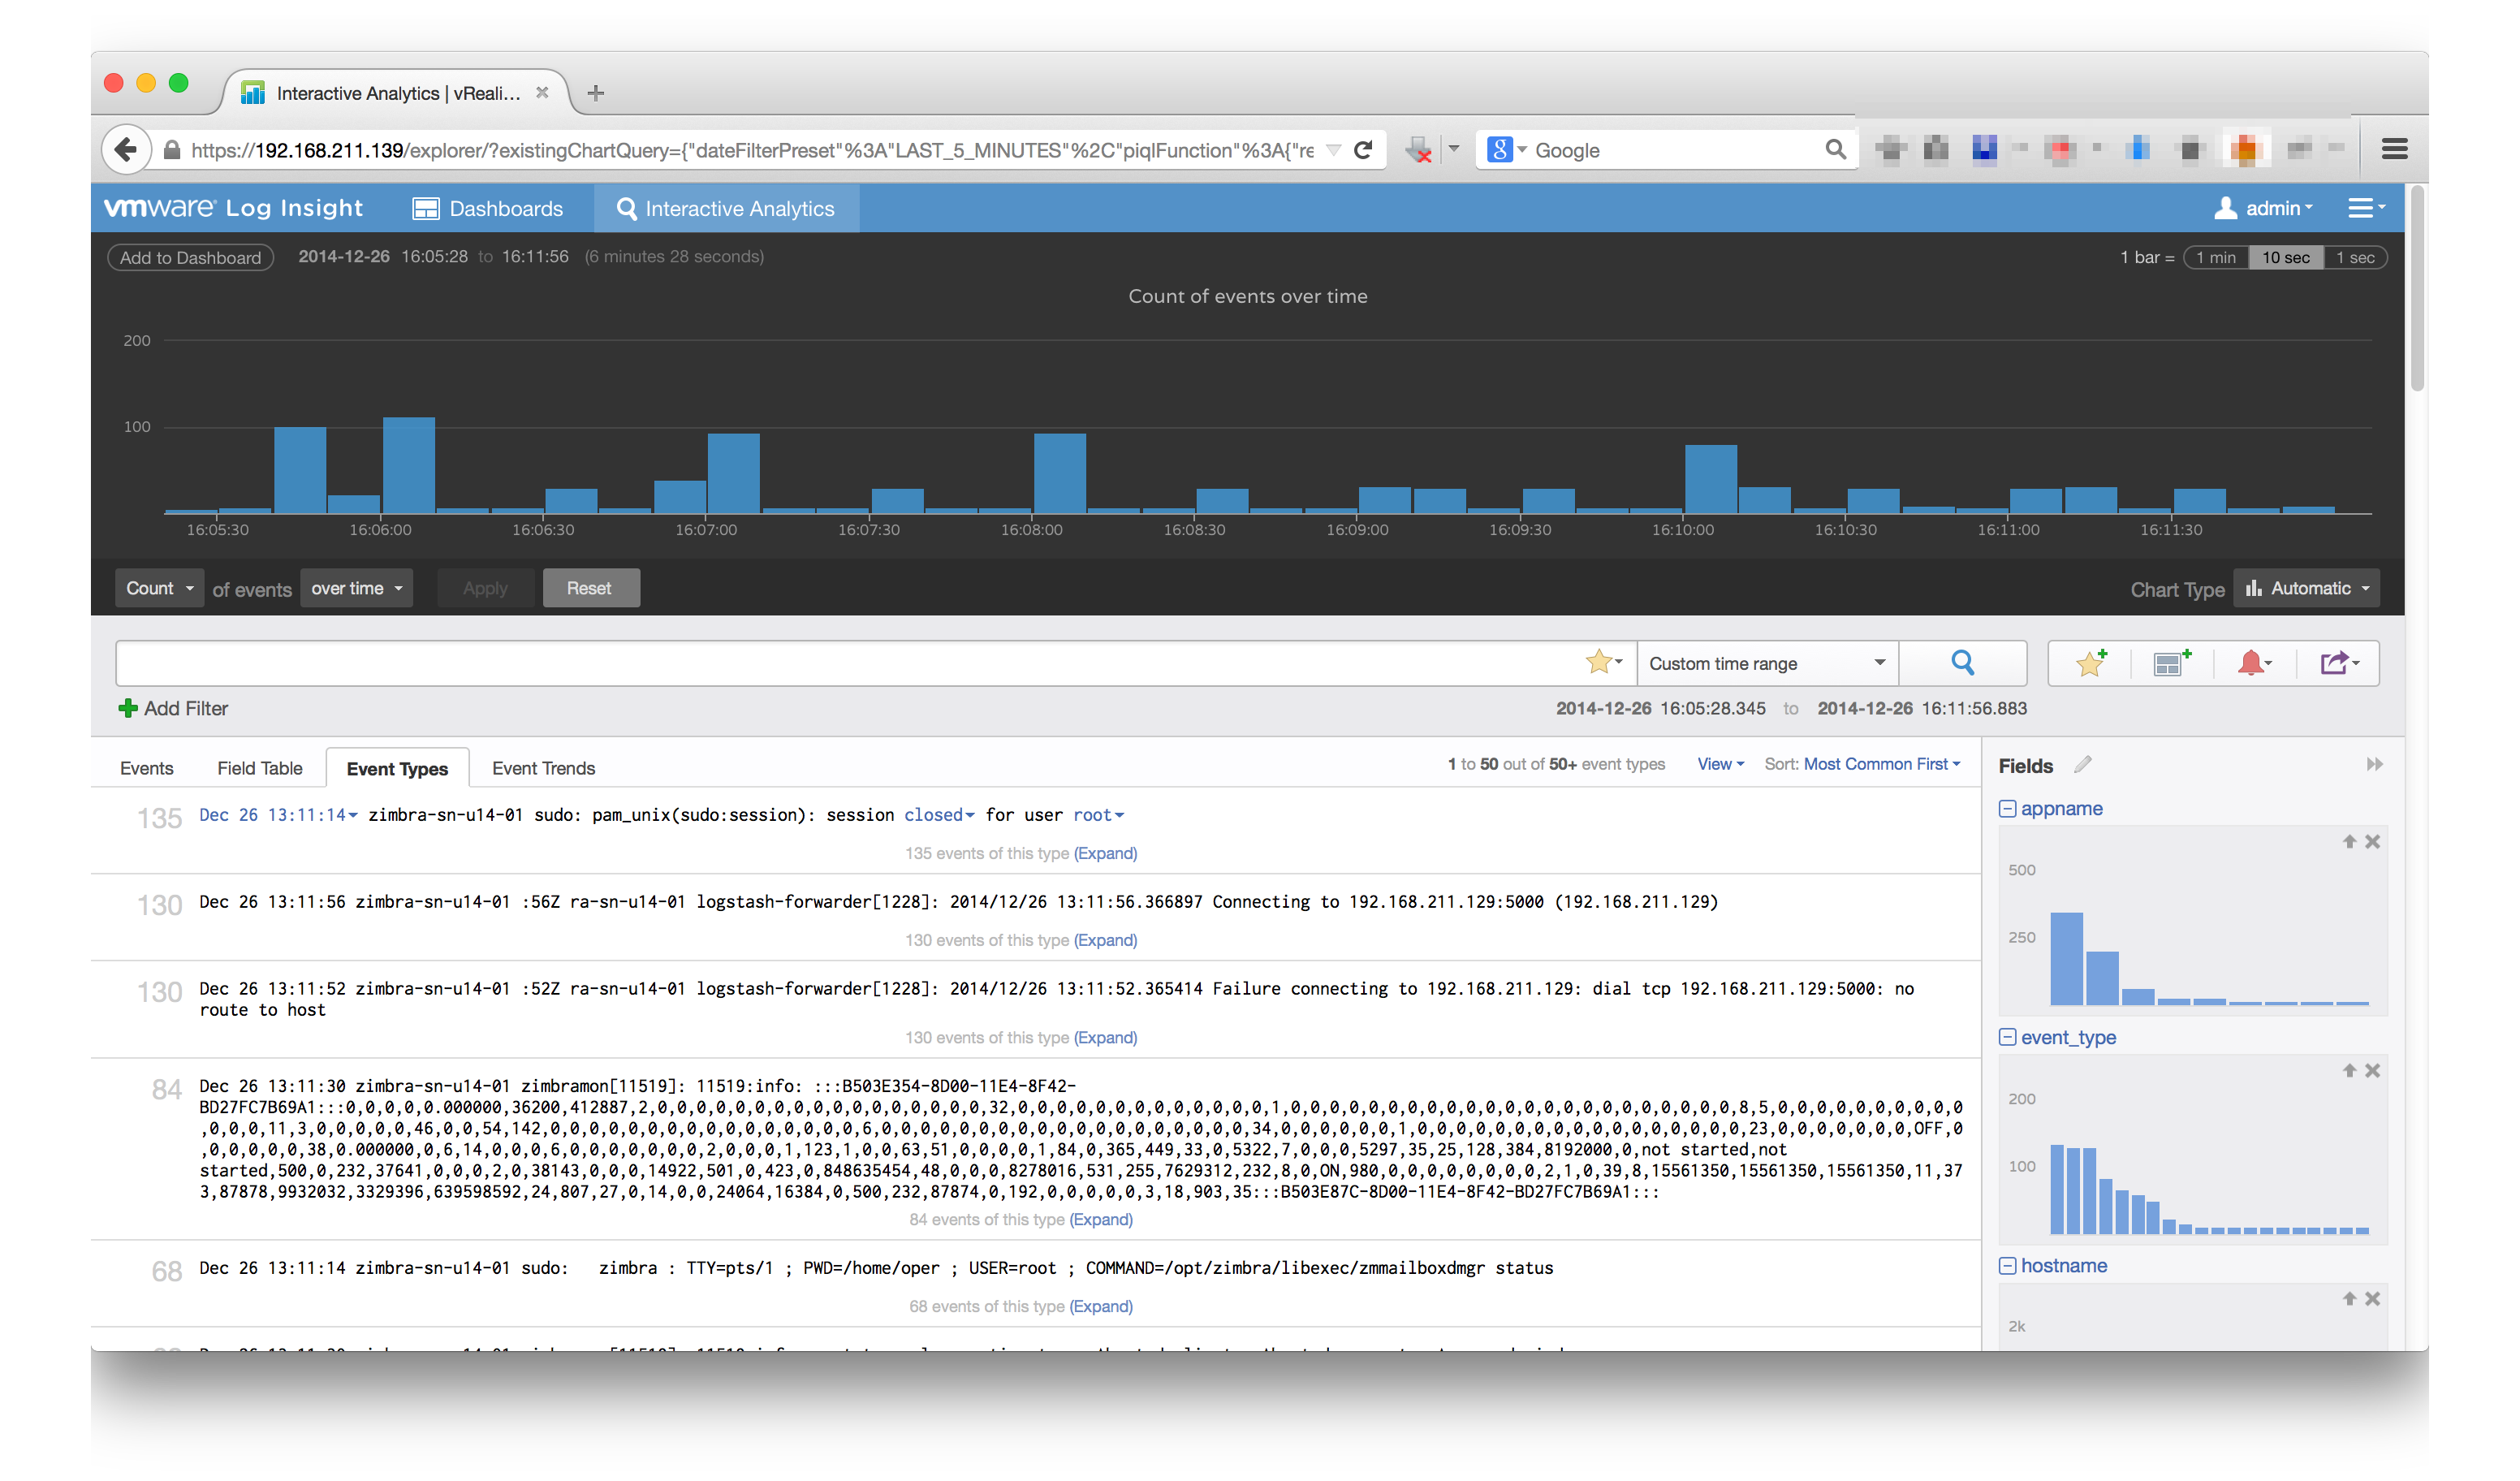Collapse the Fields panel with double arrows
Screen dimensions: 2520x1481
pyautogui.click(x=2374, y=765)
